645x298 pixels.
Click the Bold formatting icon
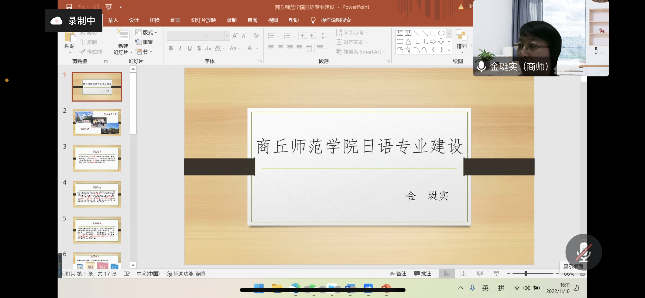click(171, 48)
